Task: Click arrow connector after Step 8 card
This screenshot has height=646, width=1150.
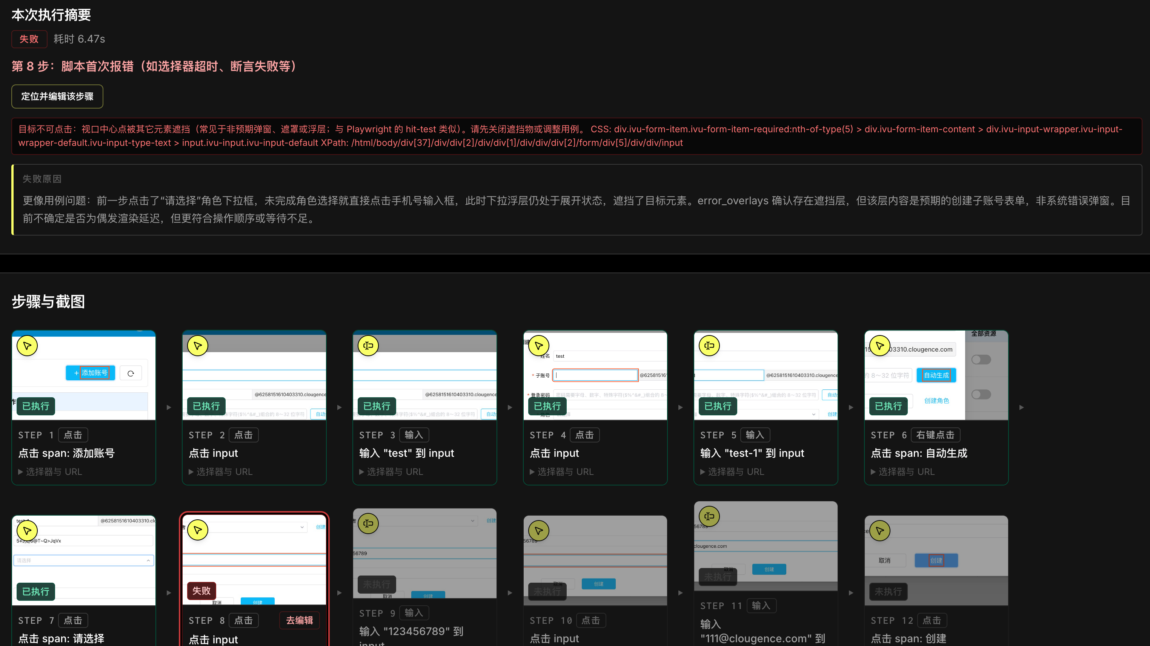Action: [339, 593]
